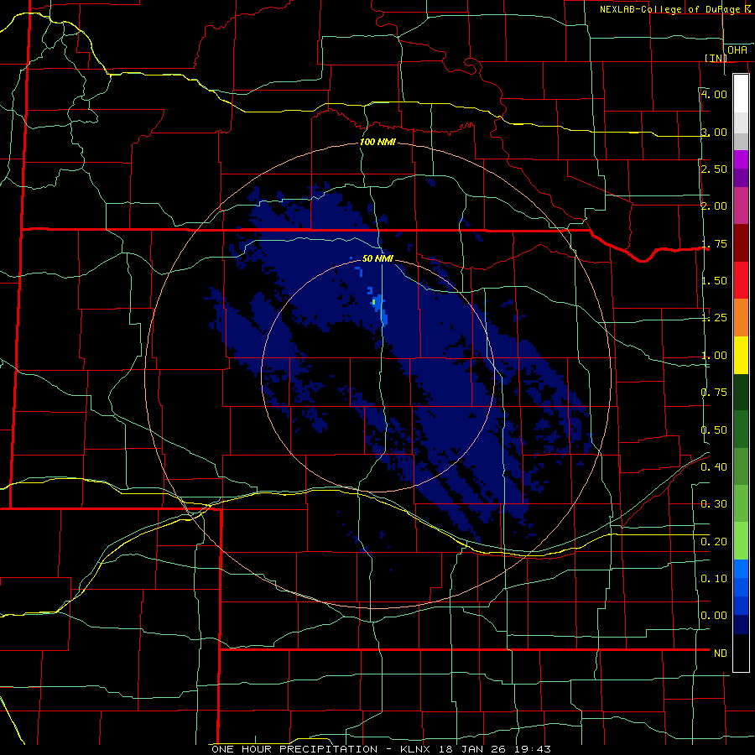Click the ND legend label
Image resolution: width=755 pixels, height=755 pixels.
(721, 653)
